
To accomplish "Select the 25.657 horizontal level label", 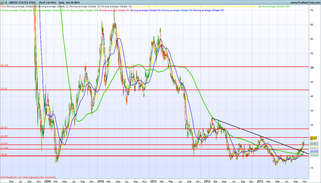I will 4,136.
